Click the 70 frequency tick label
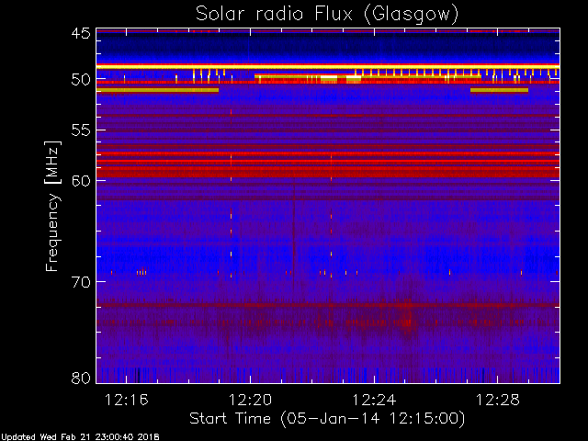588x441 pixels. [81, 282]
